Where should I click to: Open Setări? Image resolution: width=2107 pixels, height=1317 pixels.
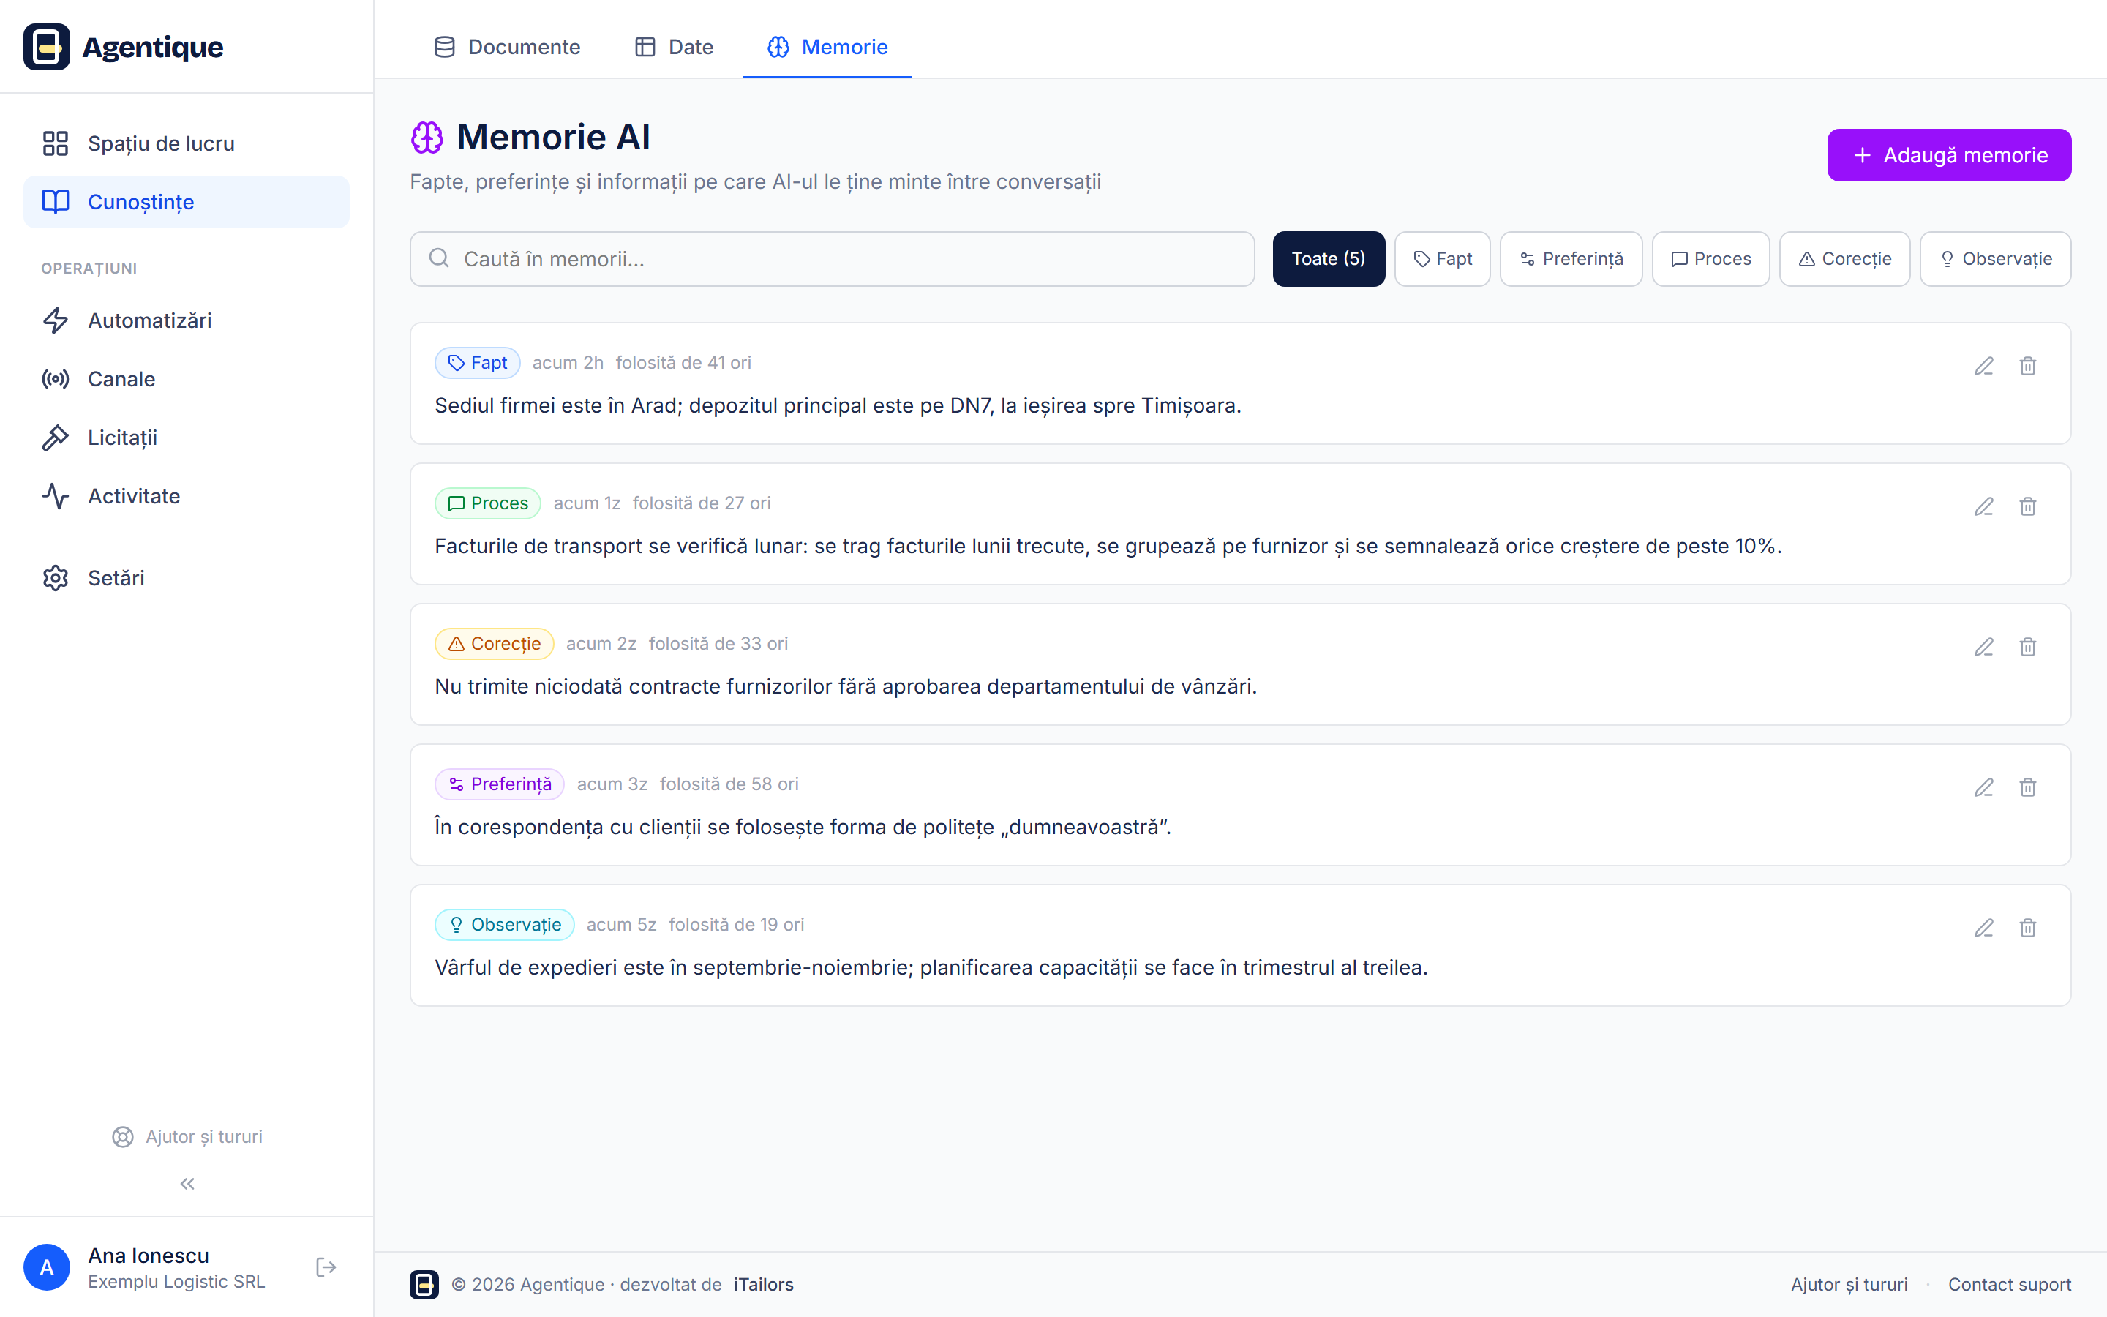pos(187,578)
